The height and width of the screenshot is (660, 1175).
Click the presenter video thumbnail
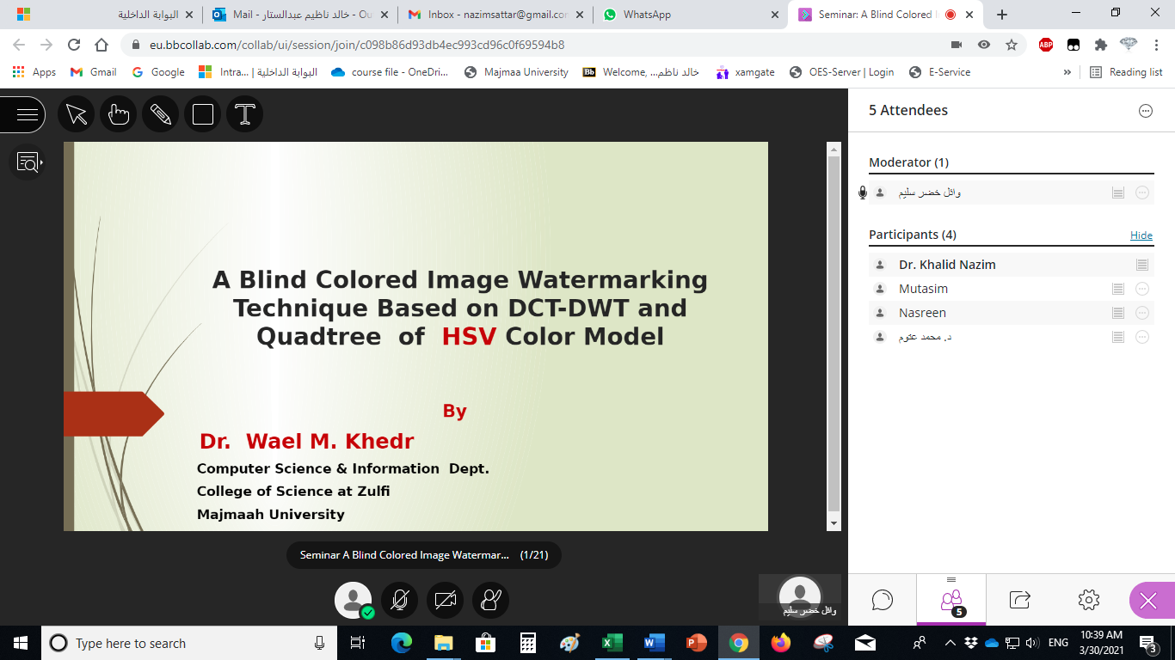tap(800, 597)
